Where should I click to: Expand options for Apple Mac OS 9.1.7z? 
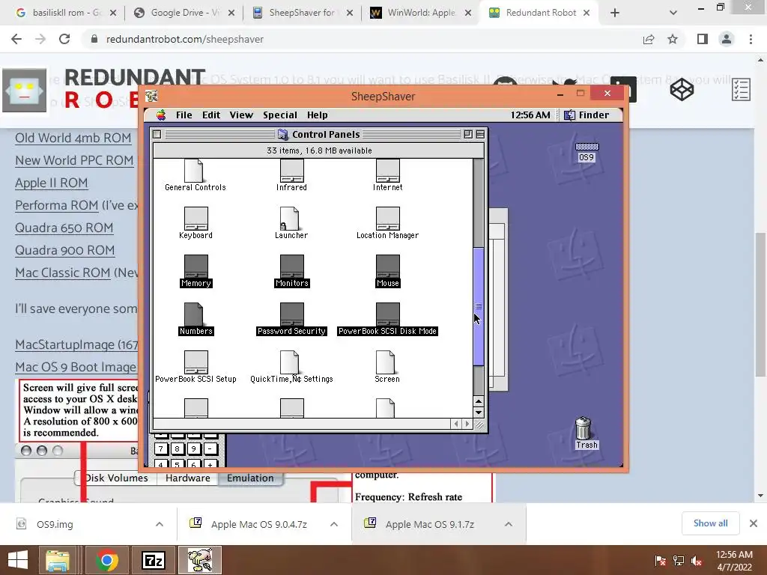point(509,524)
